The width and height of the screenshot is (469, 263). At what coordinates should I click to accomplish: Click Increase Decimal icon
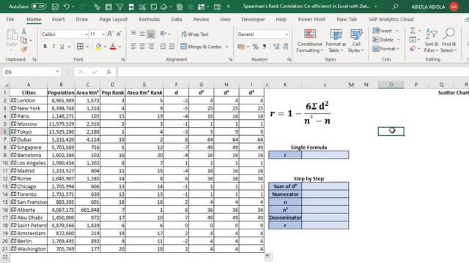click(x=276, y=47)
